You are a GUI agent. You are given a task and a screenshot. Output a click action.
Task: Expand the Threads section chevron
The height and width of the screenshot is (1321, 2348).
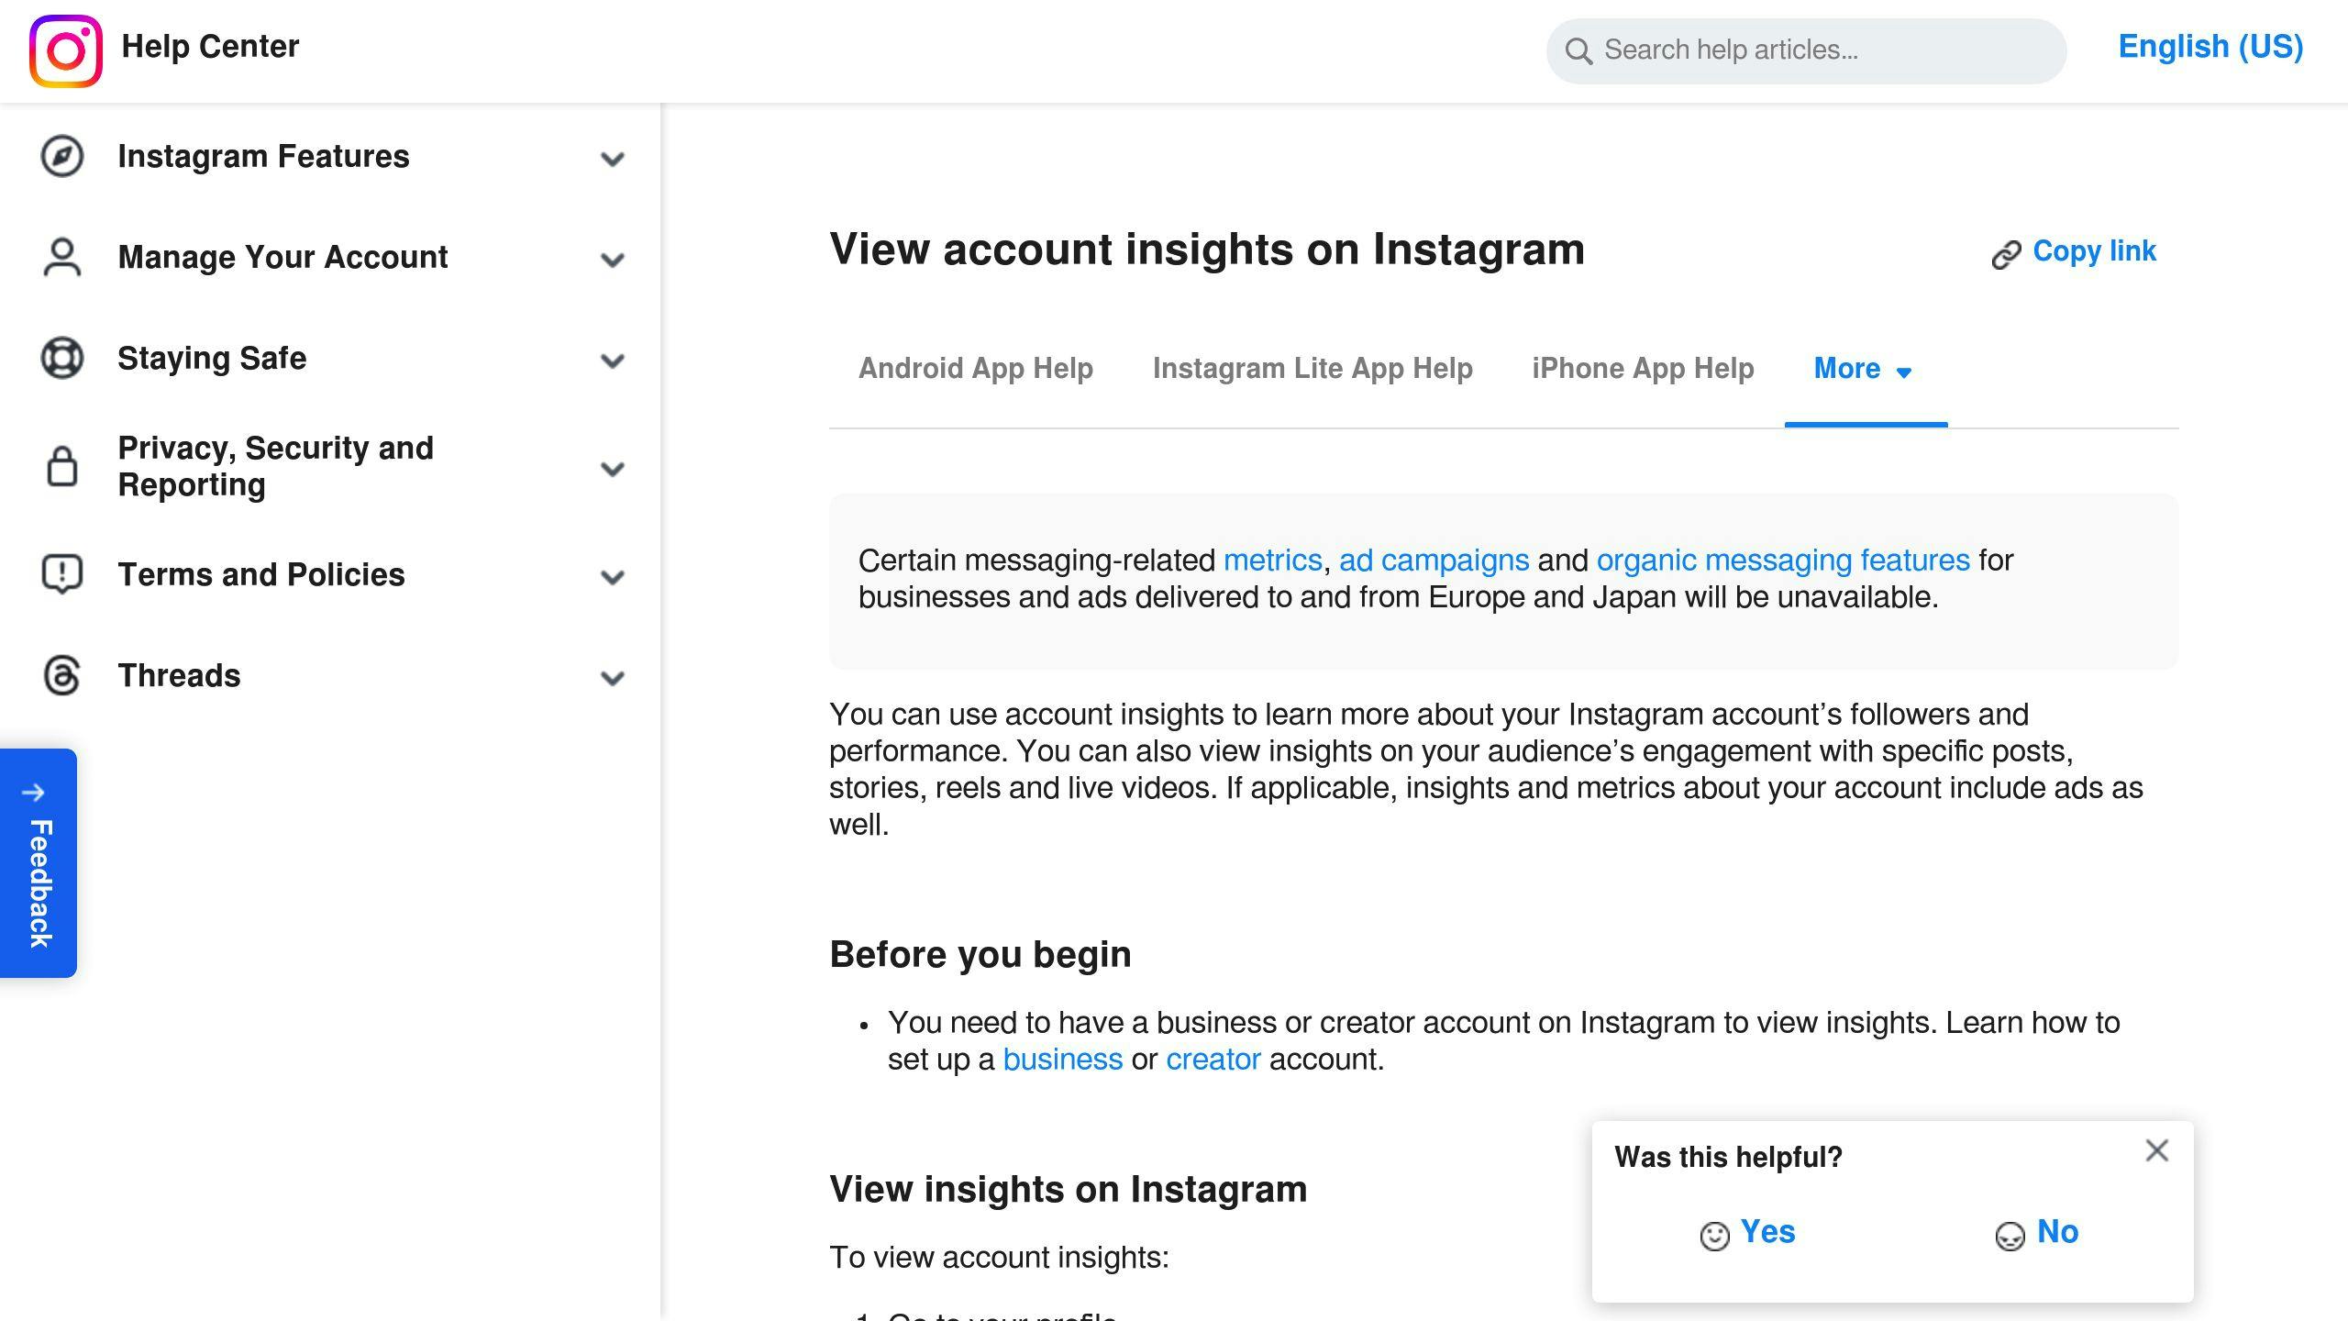[613, 678]
